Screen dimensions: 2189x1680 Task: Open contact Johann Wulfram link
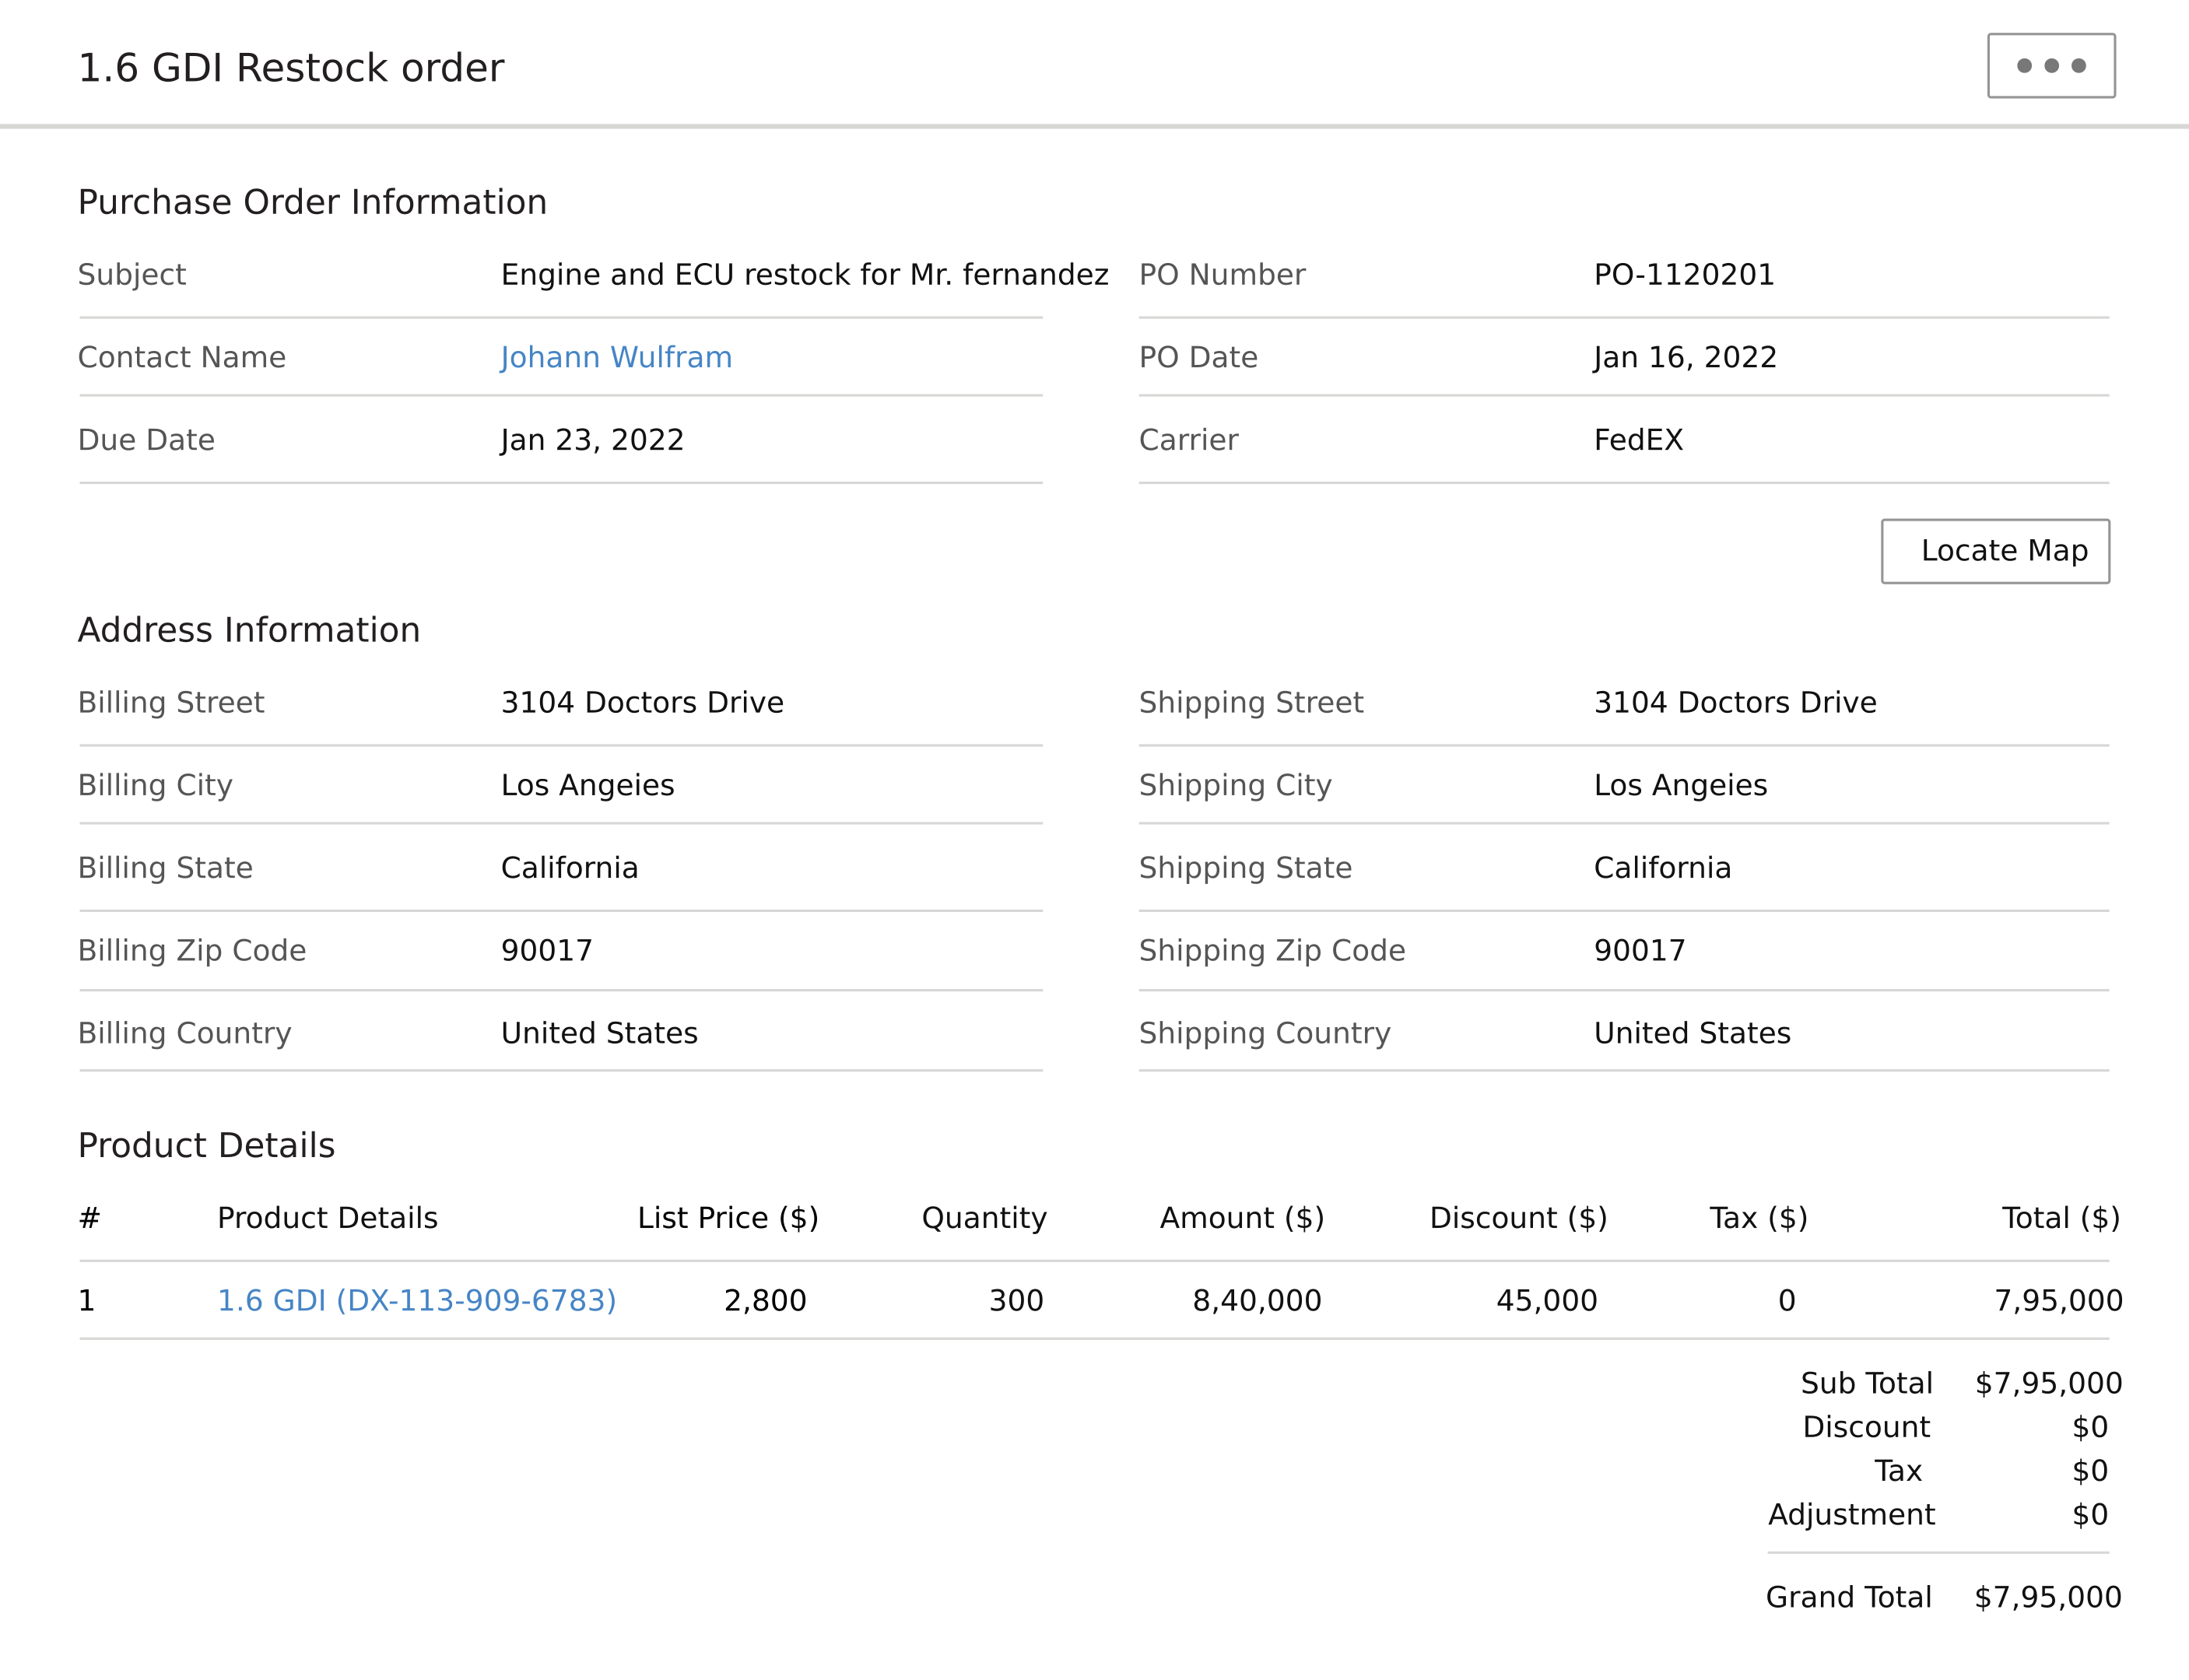pos(616,357)
